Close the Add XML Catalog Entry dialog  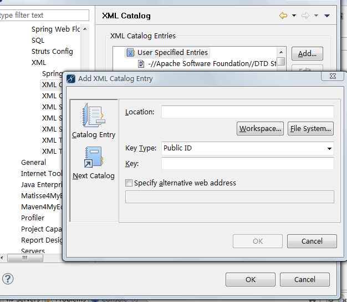coord(333,76)
